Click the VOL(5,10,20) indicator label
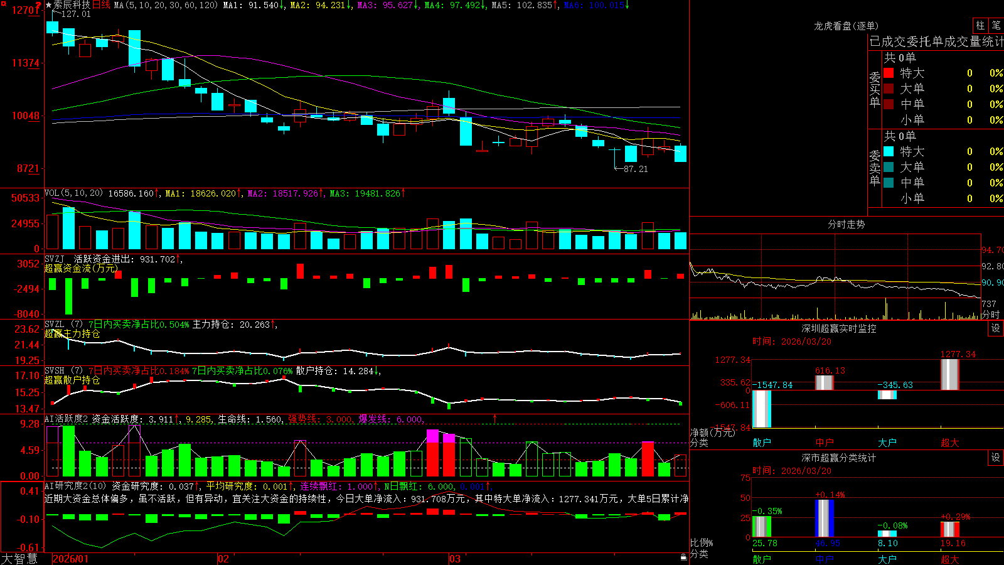Screen dimensions: 1004x565 click(x=73, y=193)
